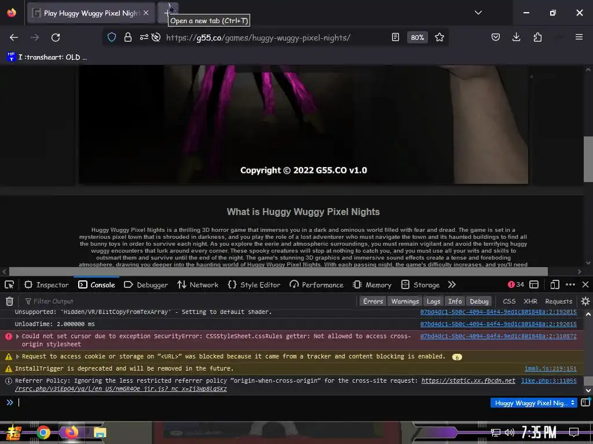
Task: Open the 2:310872 source link
Action: [x=498, y=336]
